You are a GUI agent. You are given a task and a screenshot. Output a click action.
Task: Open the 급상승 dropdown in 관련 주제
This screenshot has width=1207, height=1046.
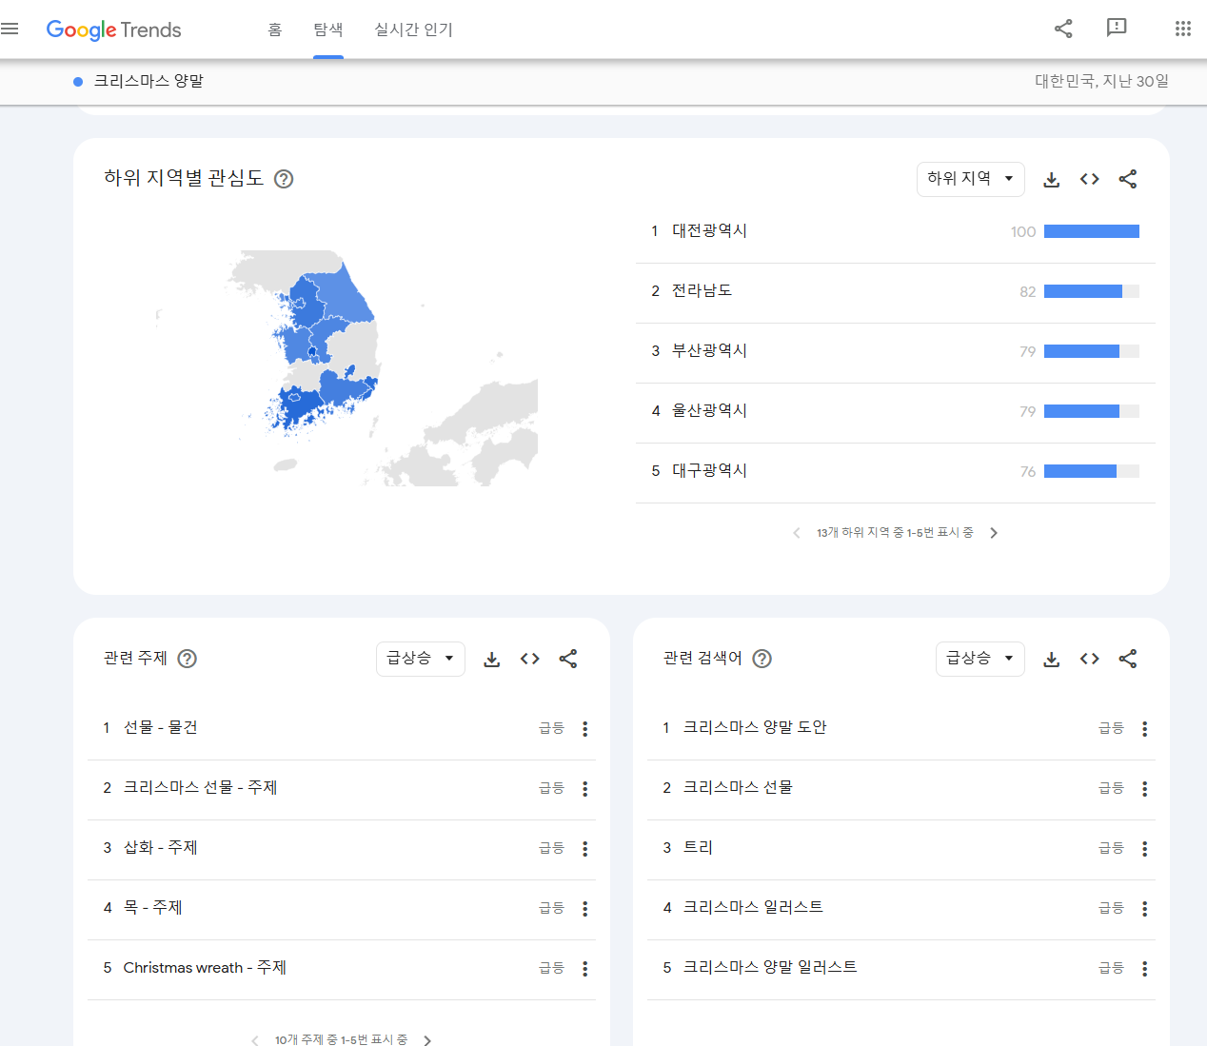tap(420, 658)
